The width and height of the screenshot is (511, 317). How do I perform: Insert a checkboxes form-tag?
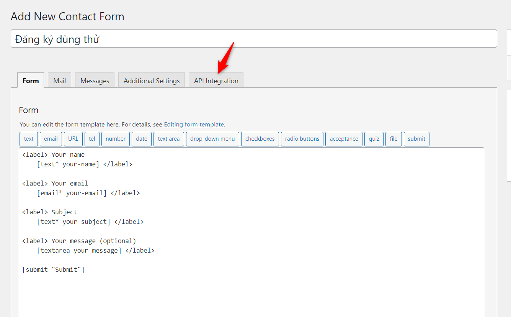click(260, 139)
